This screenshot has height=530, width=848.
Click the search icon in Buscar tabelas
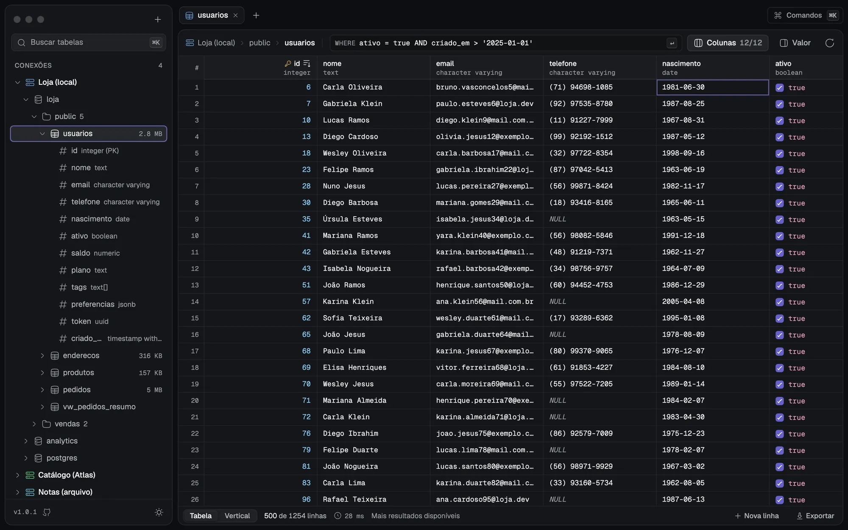point(21,42)
